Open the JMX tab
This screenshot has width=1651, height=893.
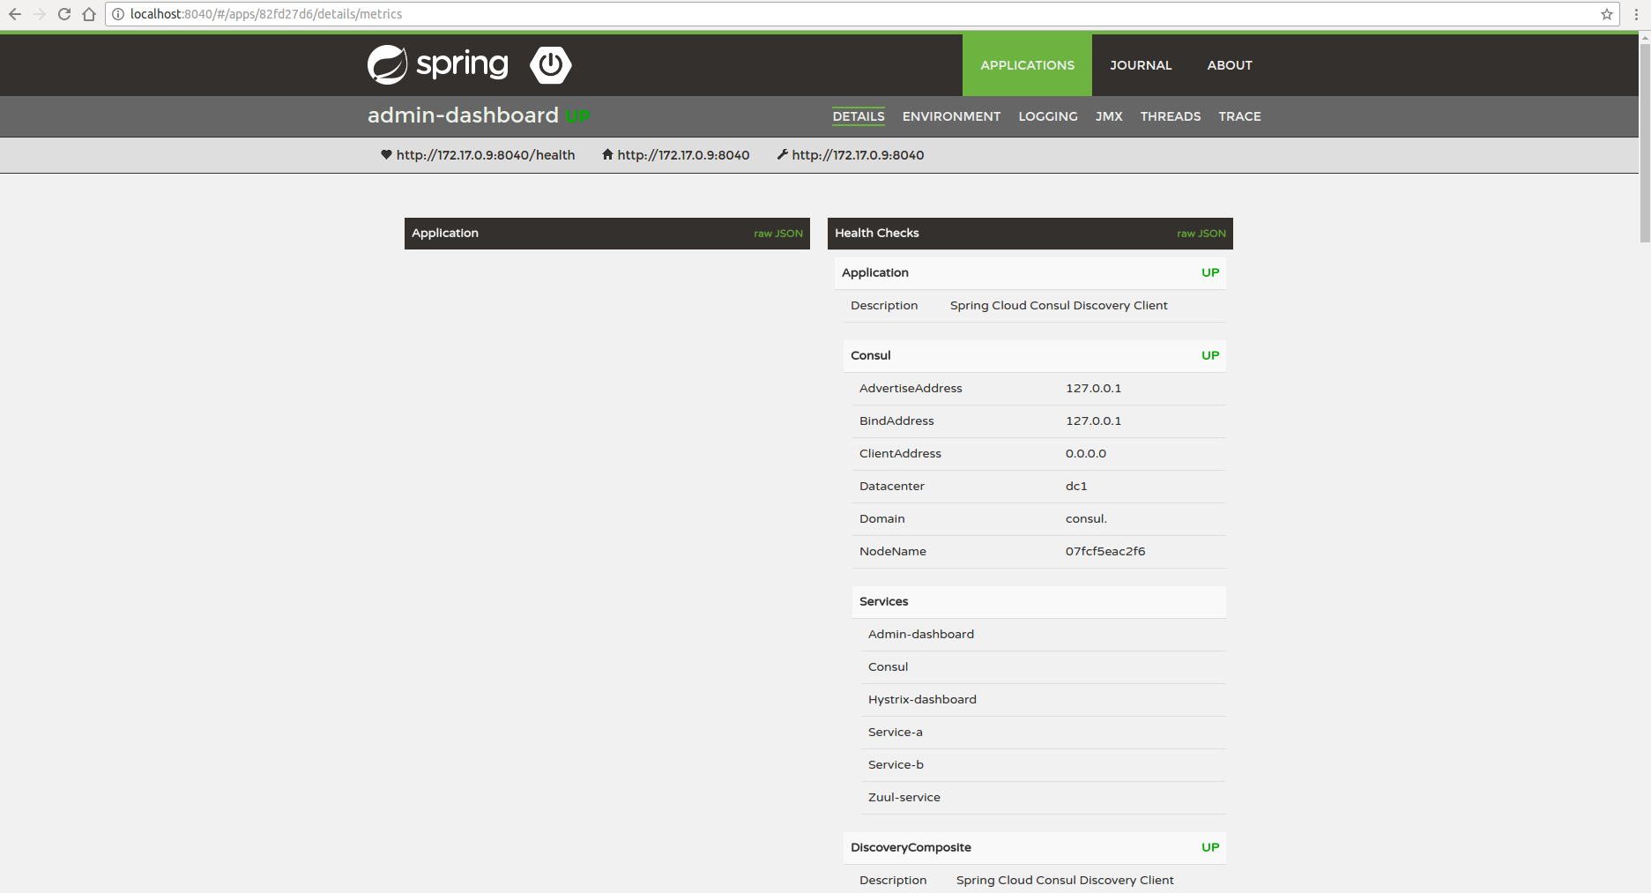(1109, 116)
